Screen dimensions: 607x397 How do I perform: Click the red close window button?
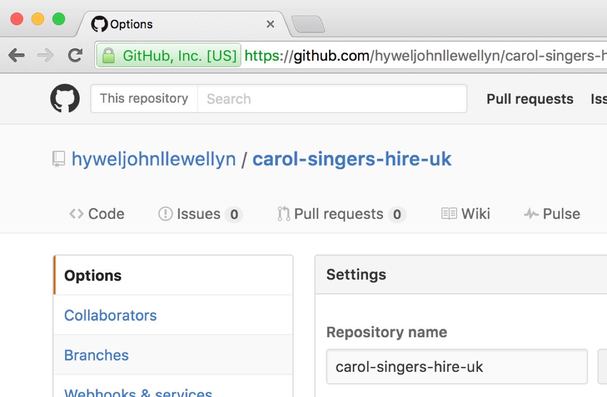[x=17, y=19]
